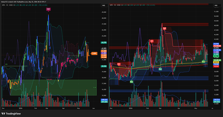Click blue 43,910 label on right chart
The width and height of the screenshot is (223, 117).
tap(216, 44)
